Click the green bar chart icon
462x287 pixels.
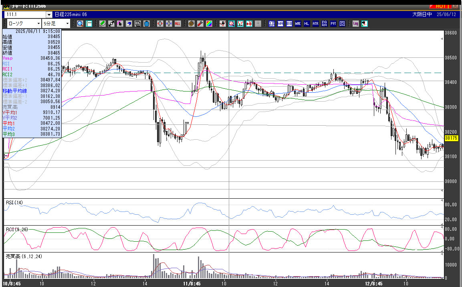(x=240, y=24)
